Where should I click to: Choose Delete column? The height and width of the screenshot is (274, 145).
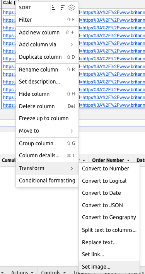click(47, 106)
